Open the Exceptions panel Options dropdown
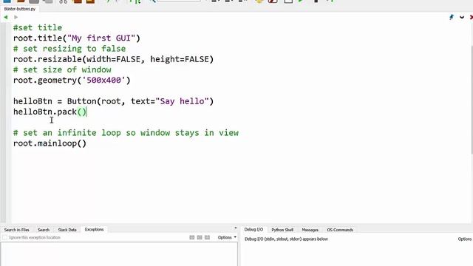This screenshot has width=473, height=266. (x=227, y=238)
